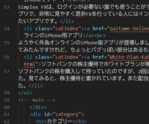
Task: Click the Simplex FX text on line 53
Action: coord(32,7)
